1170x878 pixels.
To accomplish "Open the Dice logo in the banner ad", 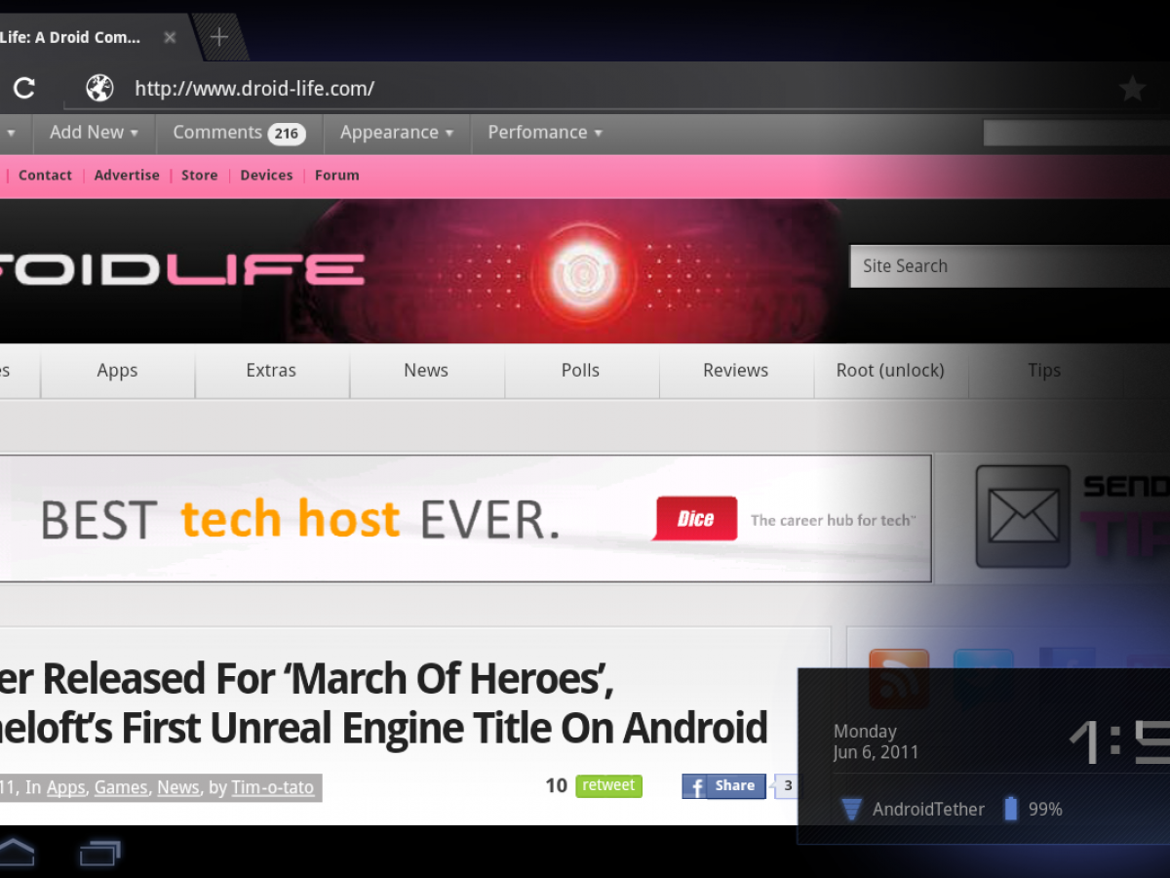I will [x=696, y=519].
